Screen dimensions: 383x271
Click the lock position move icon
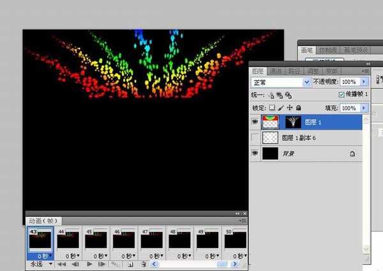tap(289, 108)
